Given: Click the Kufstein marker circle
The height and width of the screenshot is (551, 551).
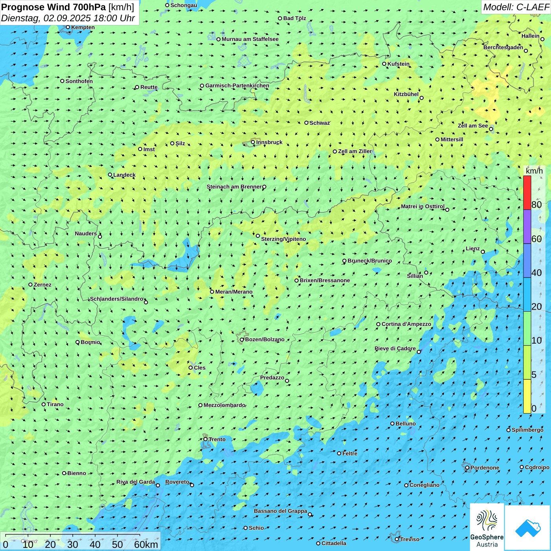Looking at the screenshot, I should click(385, 64).
